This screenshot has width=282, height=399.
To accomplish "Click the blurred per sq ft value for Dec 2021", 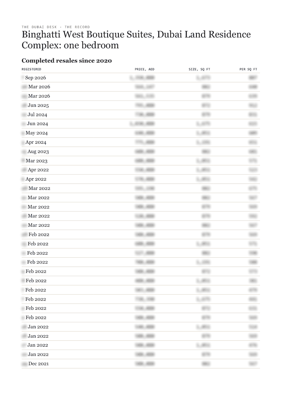I will pos(253,364).
